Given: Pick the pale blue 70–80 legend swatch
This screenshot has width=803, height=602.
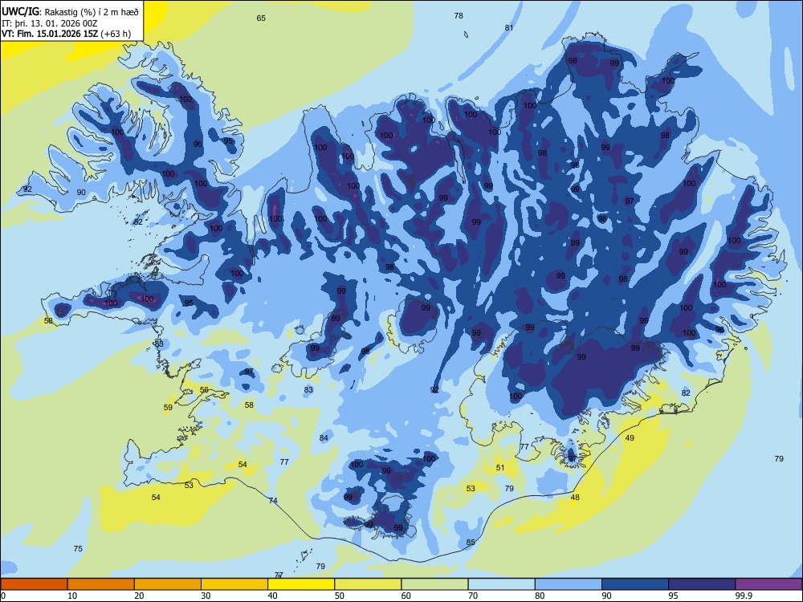Looking at the screenshot, I should (x=502, y=584).
